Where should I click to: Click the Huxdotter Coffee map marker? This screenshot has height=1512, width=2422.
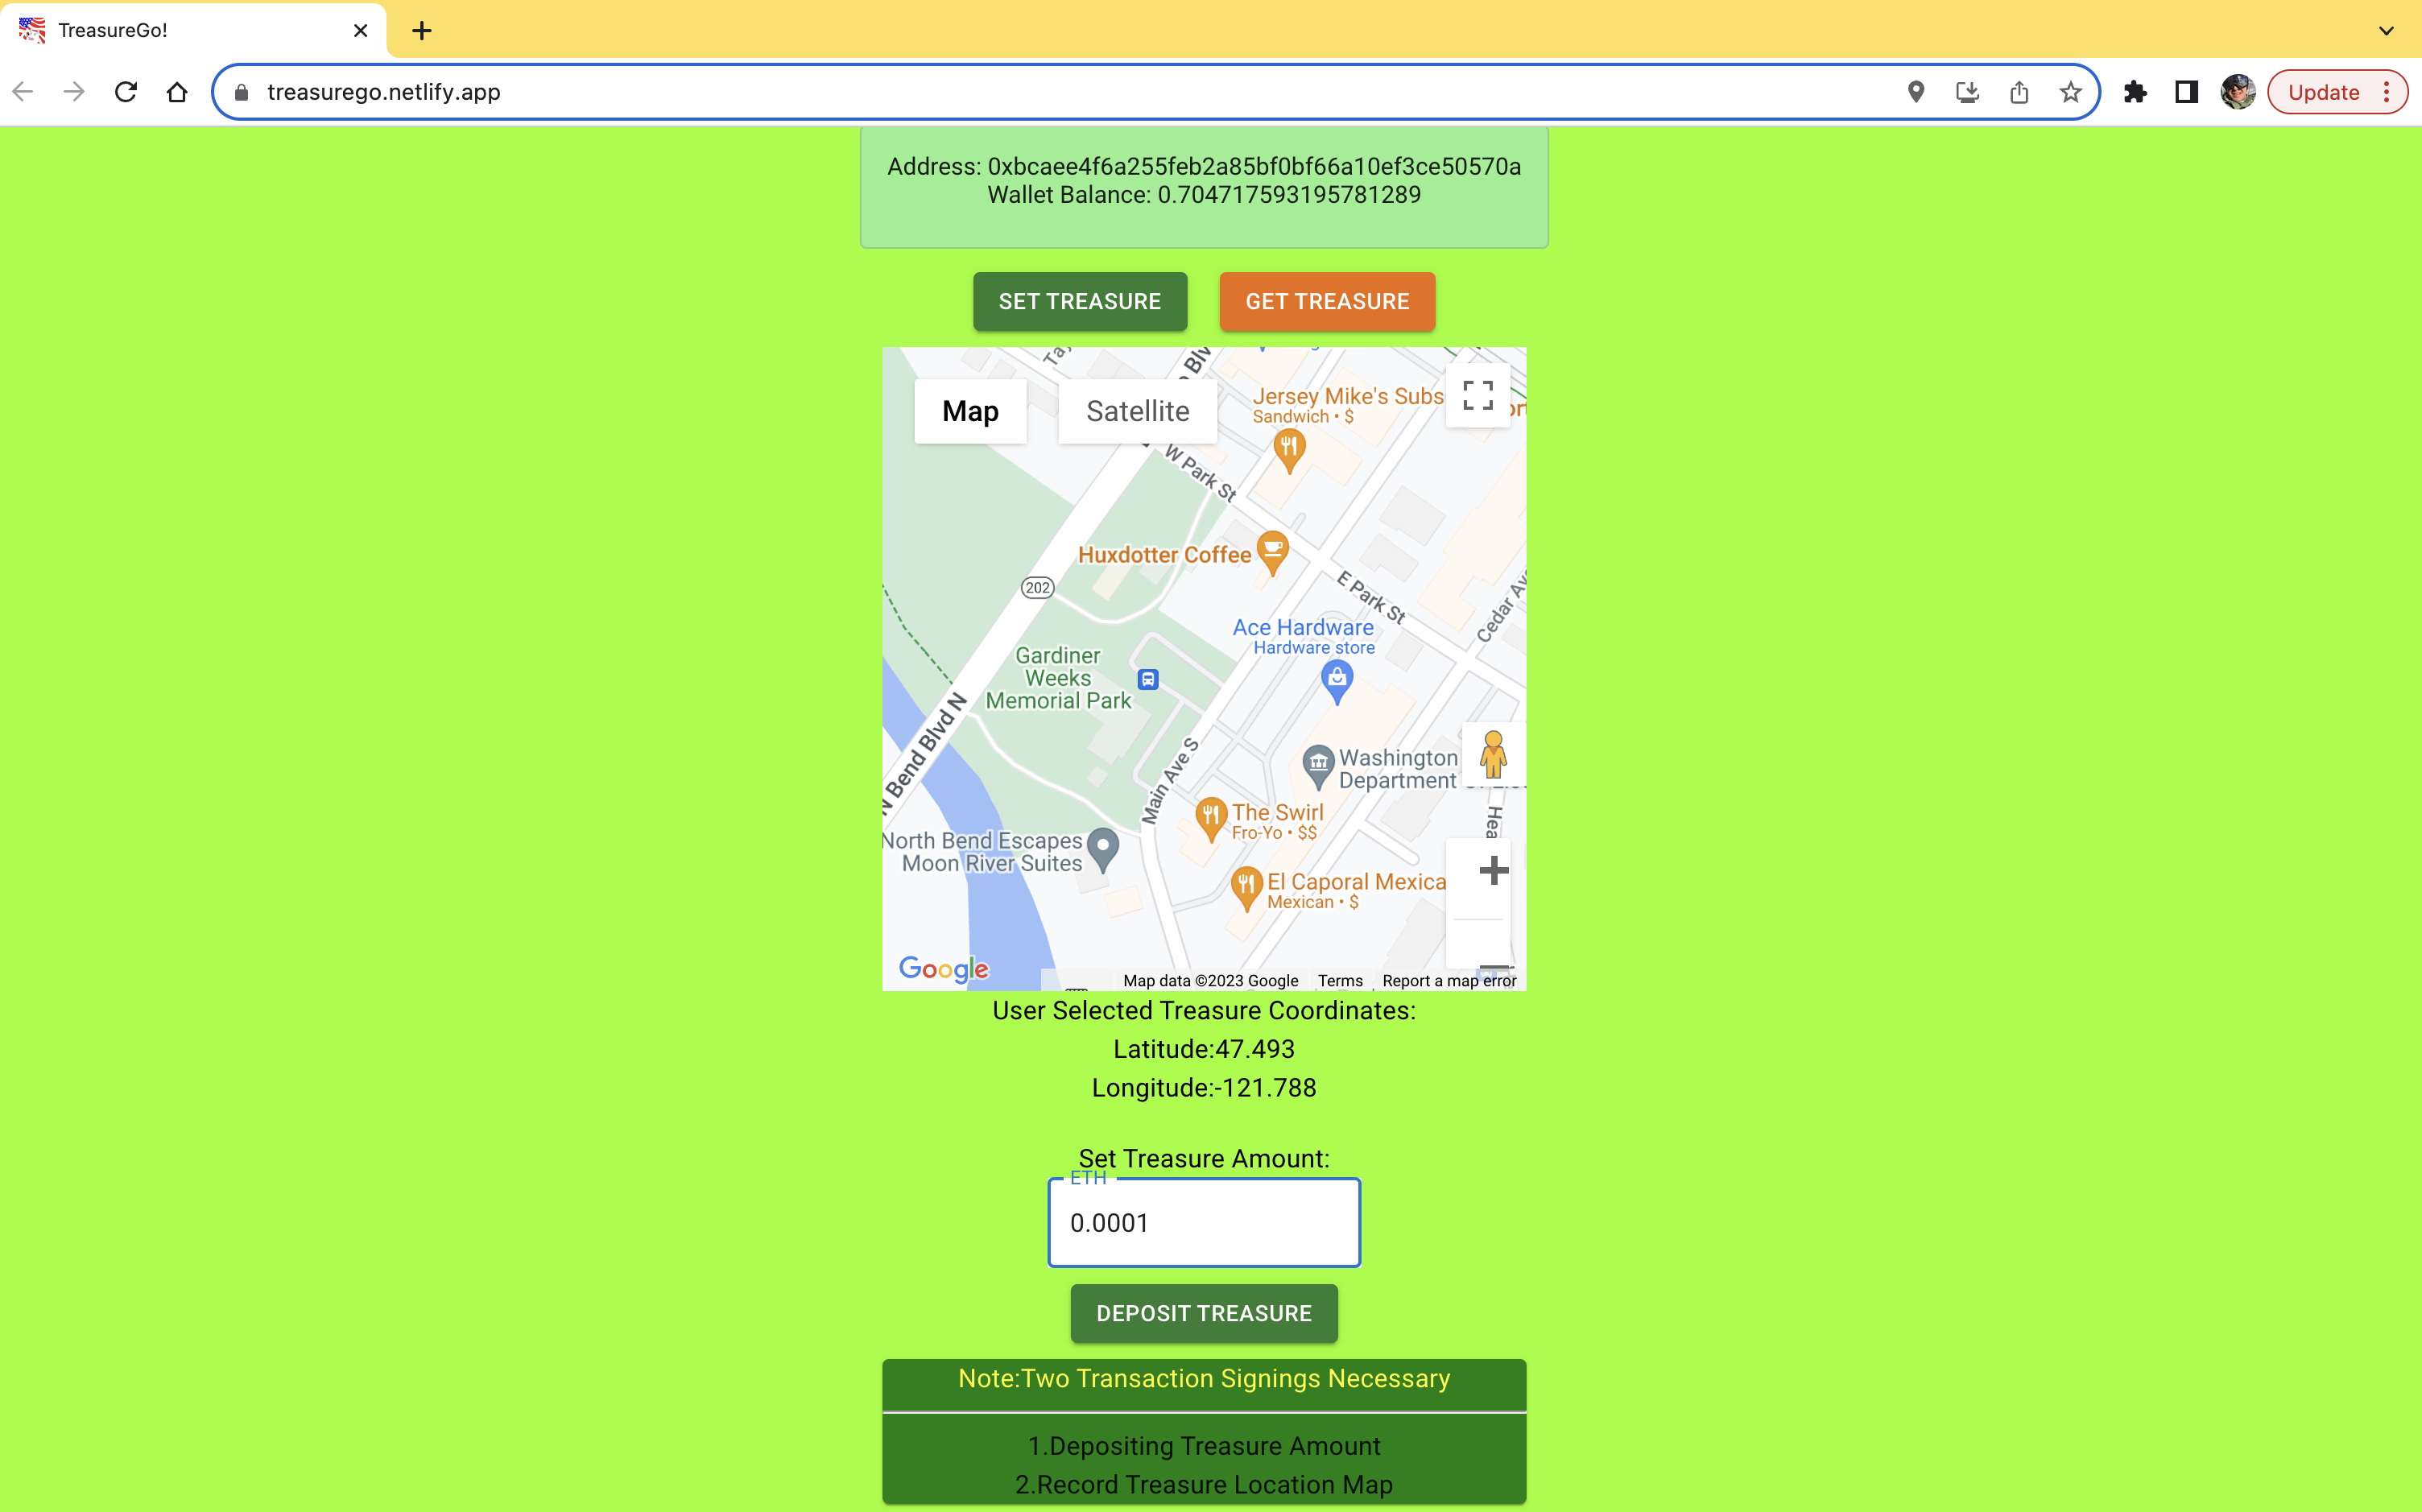[x=1272, y=551]
